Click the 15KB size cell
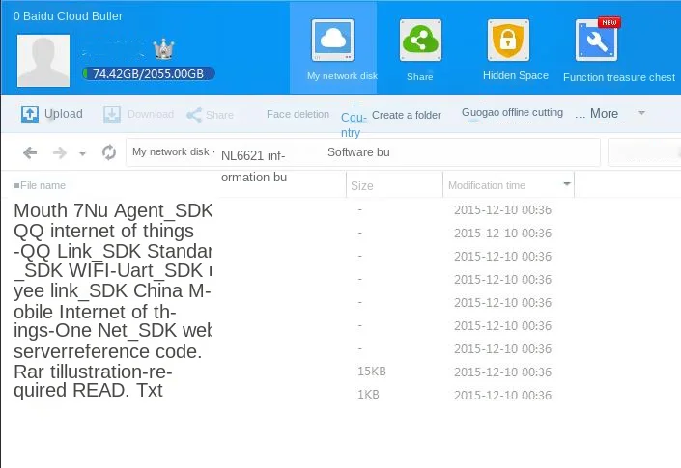Viewport: 681px width, 468px height. (x=372, y=372)
